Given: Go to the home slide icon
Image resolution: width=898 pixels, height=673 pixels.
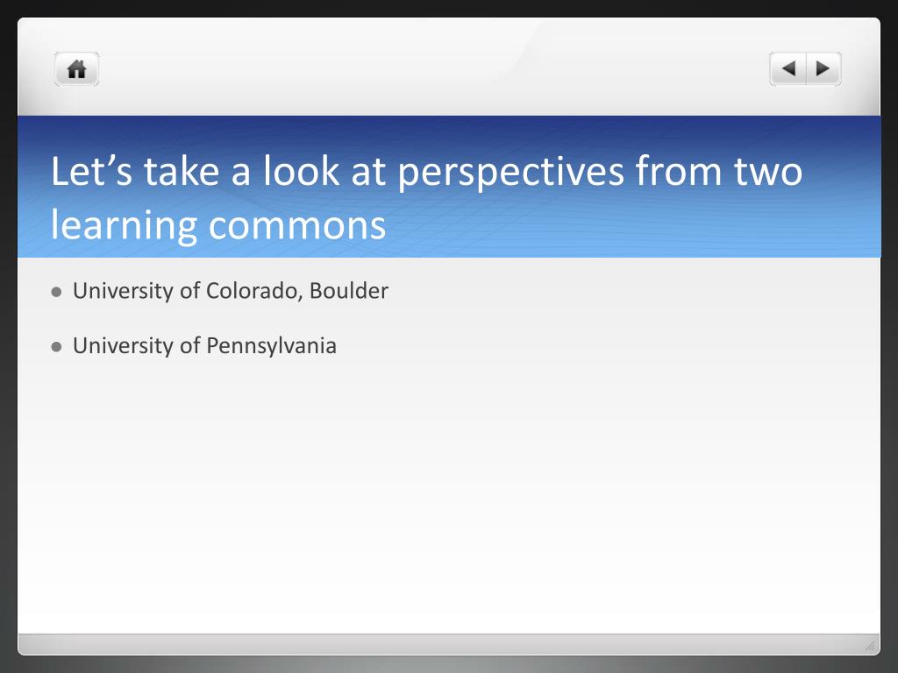Looking at the screenshot, I should [x=77, y=69].
